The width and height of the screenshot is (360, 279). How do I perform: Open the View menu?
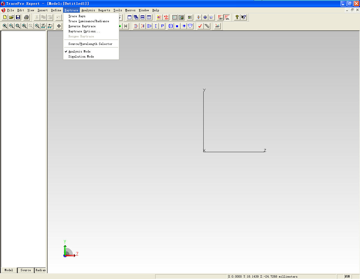tap(31, 10)
